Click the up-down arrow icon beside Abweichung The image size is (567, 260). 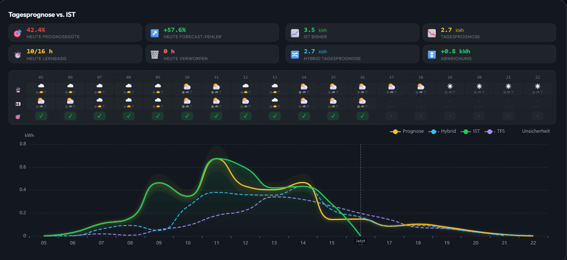click(x=432, y=55)
